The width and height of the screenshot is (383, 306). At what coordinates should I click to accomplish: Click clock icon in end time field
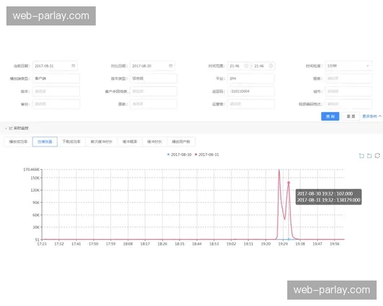[271, 66]
